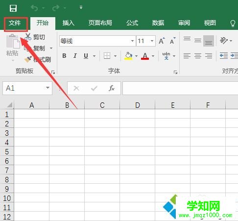Click Align Right icon
238x221 pixels.
[209, 56]
